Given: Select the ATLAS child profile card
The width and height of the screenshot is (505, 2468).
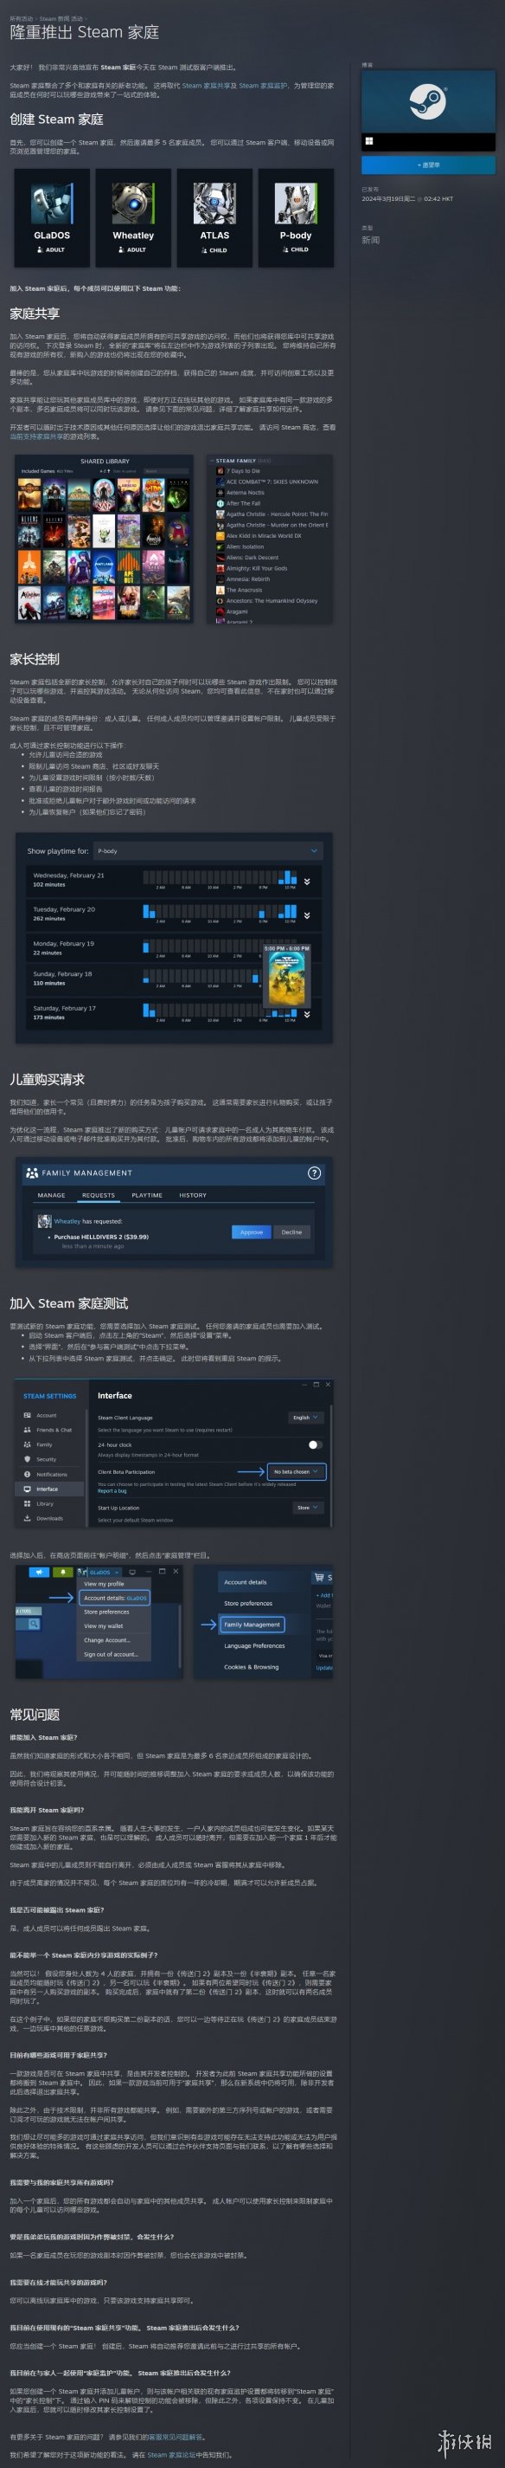Looking at the screenshot, I should 214,217.
